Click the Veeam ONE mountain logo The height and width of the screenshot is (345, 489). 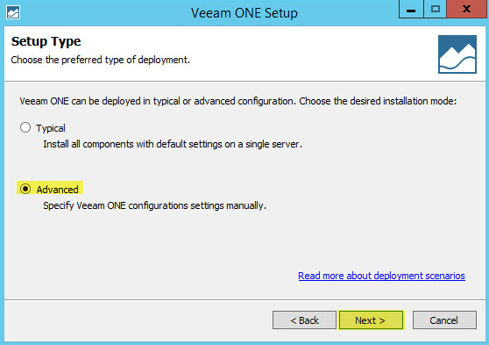pyautogui.click(x=457, y=54)
